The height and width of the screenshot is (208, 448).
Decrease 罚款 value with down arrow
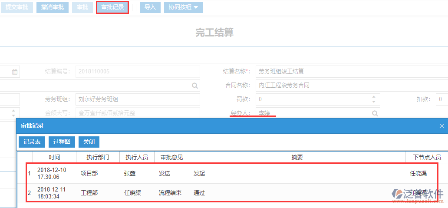tap(374, 102)
